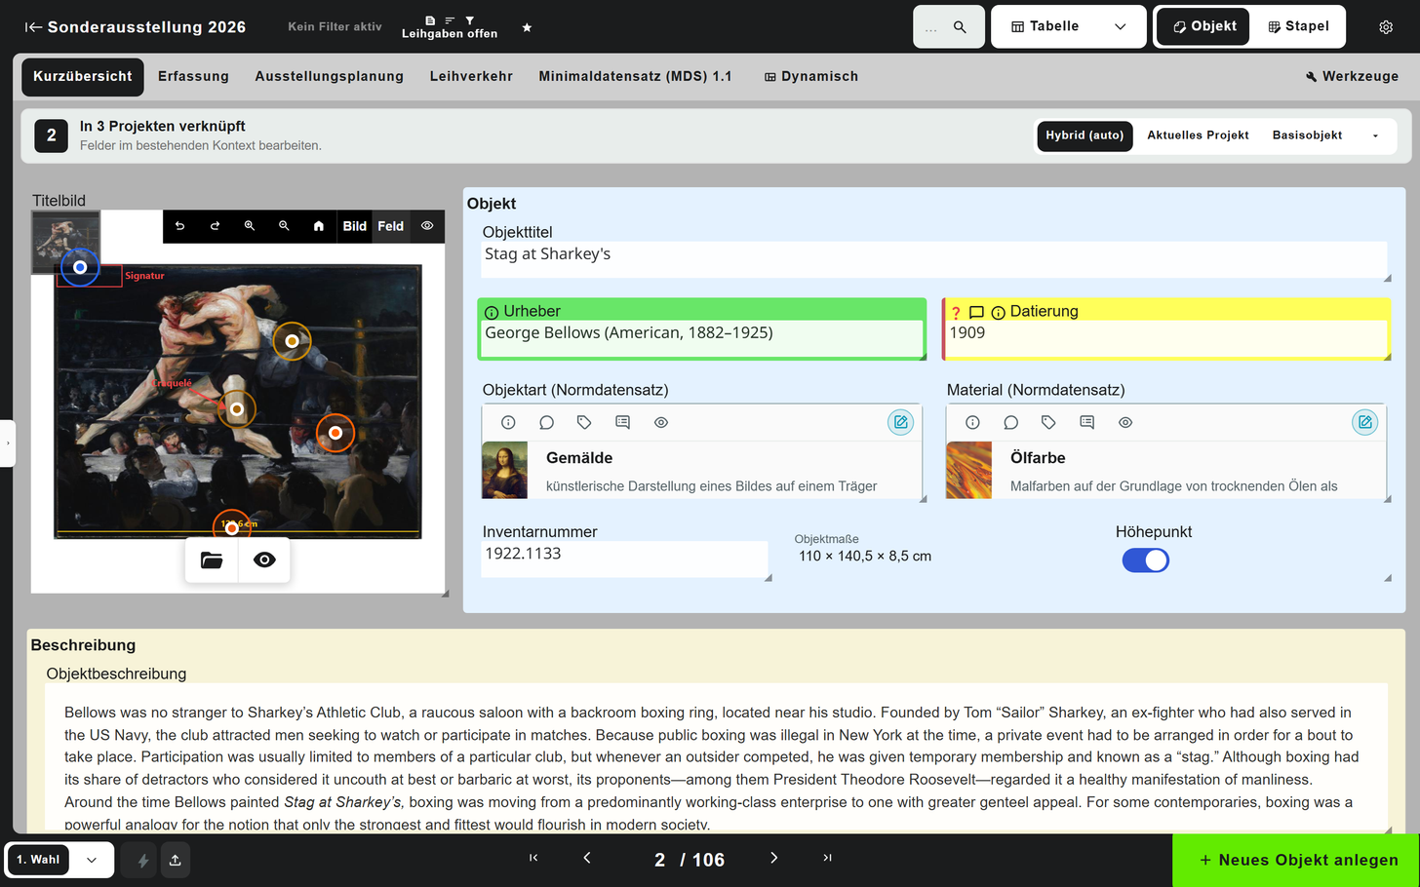Image resolution: width=1420 pixels, height=887 pixels.
Task: Switch image toolbar to Feld mode
Action: (391, 226)
